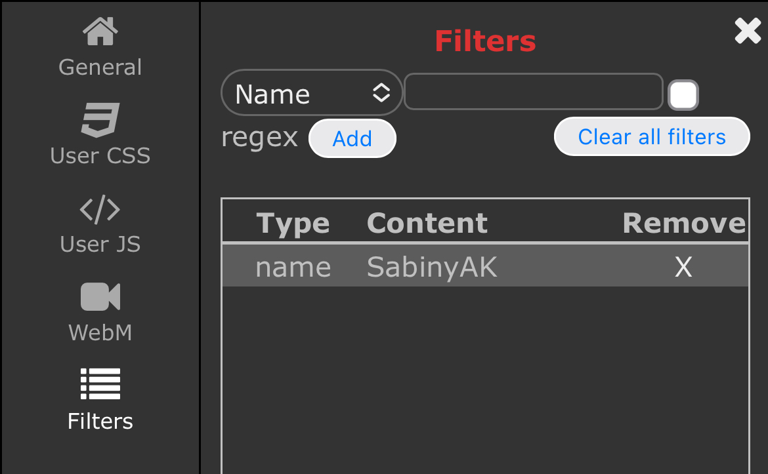The width and height of the screenshot is (768, 474).
Task: Click the Type column header
Action: pyautogui.click(x=293, y=224)
